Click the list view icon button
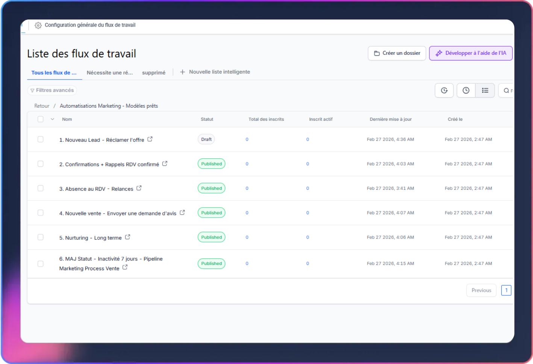Viewport: 533px width, 364px height. (485, 90)
